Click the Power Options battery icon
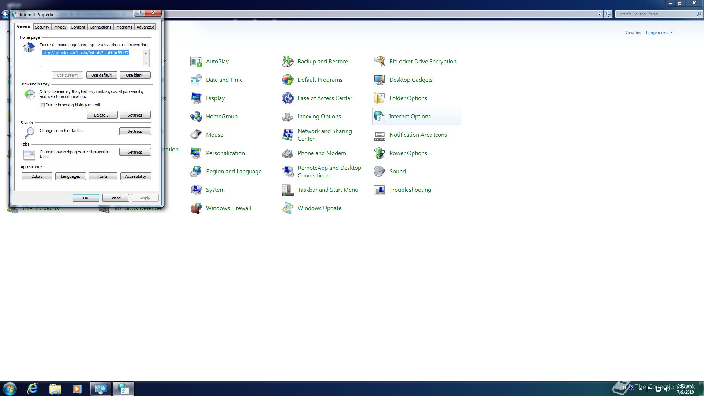Screen dimensions: 704x396 pyautogui.click(x=379, y=153)
